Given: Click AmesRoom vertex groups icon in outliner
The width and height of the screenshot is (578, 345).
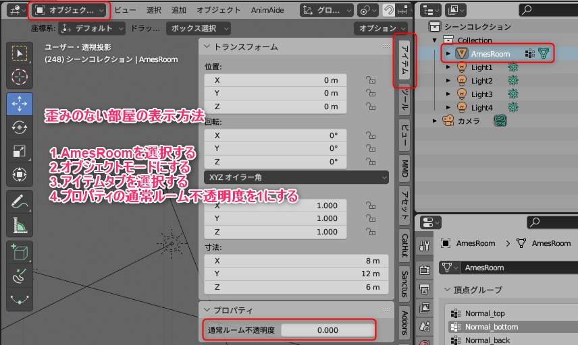Looking at the screenshot, I should [x=529, y=54].
